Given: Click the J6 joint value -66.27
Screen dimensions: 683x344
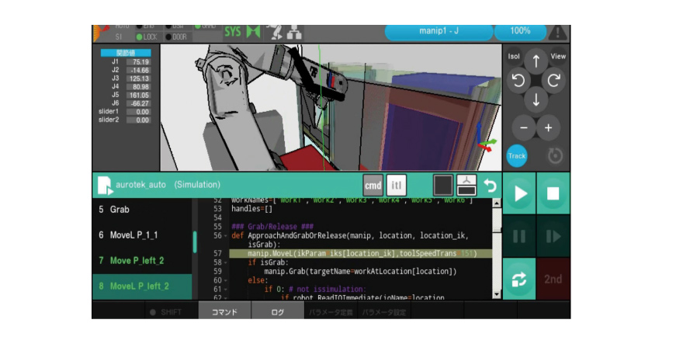Looking at the screenshot, I should click(x=139, y=103).
